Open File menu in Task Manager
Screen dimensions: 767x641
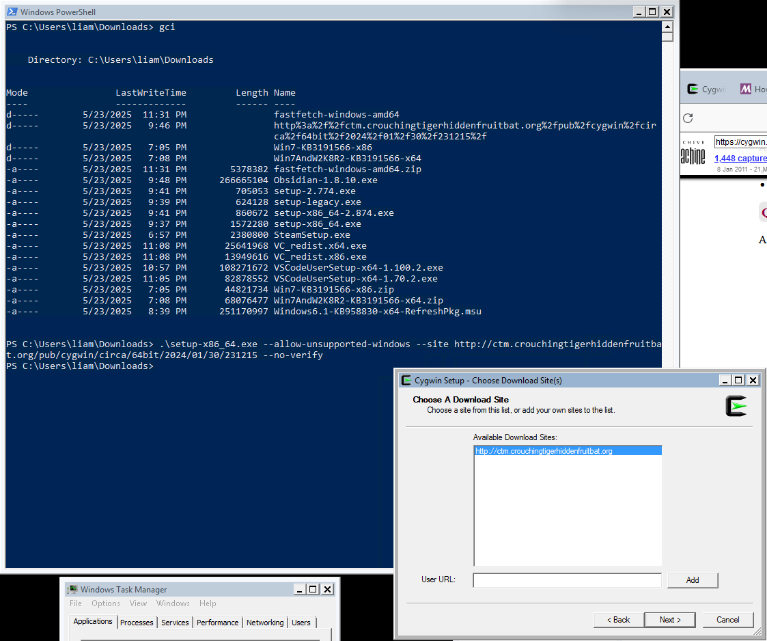pos(76,603)
